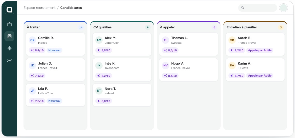Click France Travail source on Julien's card
The height and width of the screenshot is (138, 295).
click(x=48, y=68)
